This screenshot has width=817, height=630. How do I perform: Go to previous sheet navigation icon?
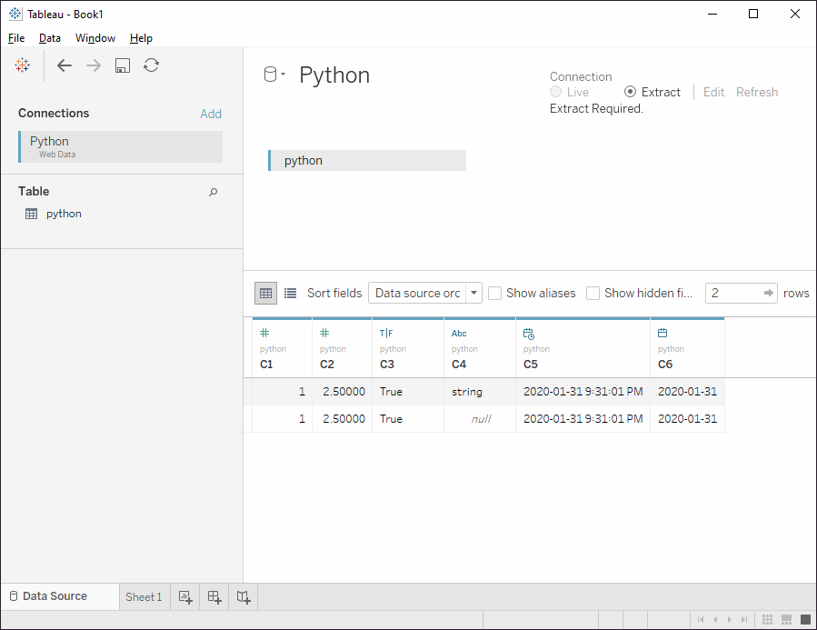tap(715, 620)
